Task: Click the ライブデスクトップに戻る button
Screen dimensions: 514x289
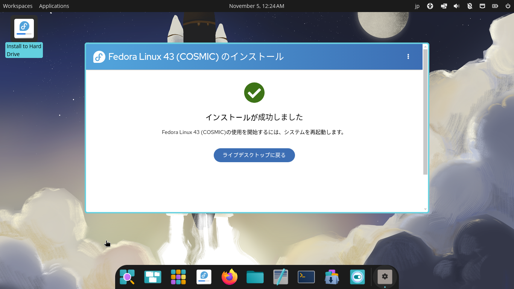Action: coord(254,155)
